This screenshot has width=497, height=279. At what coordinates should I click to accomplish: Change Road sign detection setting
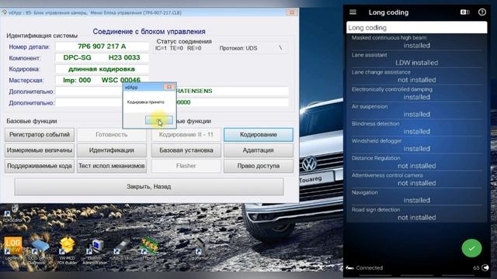pyautogui.click(x=416, y=214)
